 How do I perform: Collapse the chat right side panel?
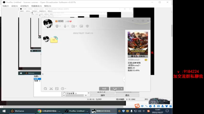[124, 79]
